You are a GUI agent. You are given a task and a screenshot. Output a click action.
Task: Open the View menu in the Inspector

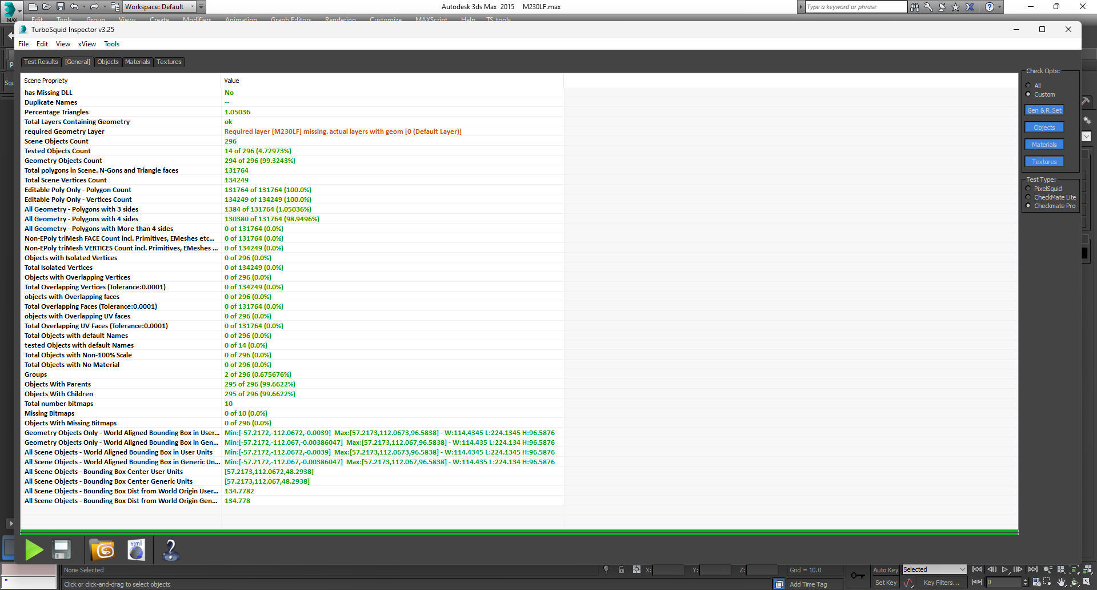click(x=63, y=44)
